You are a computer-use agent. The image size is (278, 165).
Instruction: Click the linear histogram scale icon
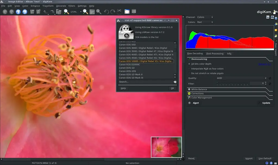pos(267,17)
